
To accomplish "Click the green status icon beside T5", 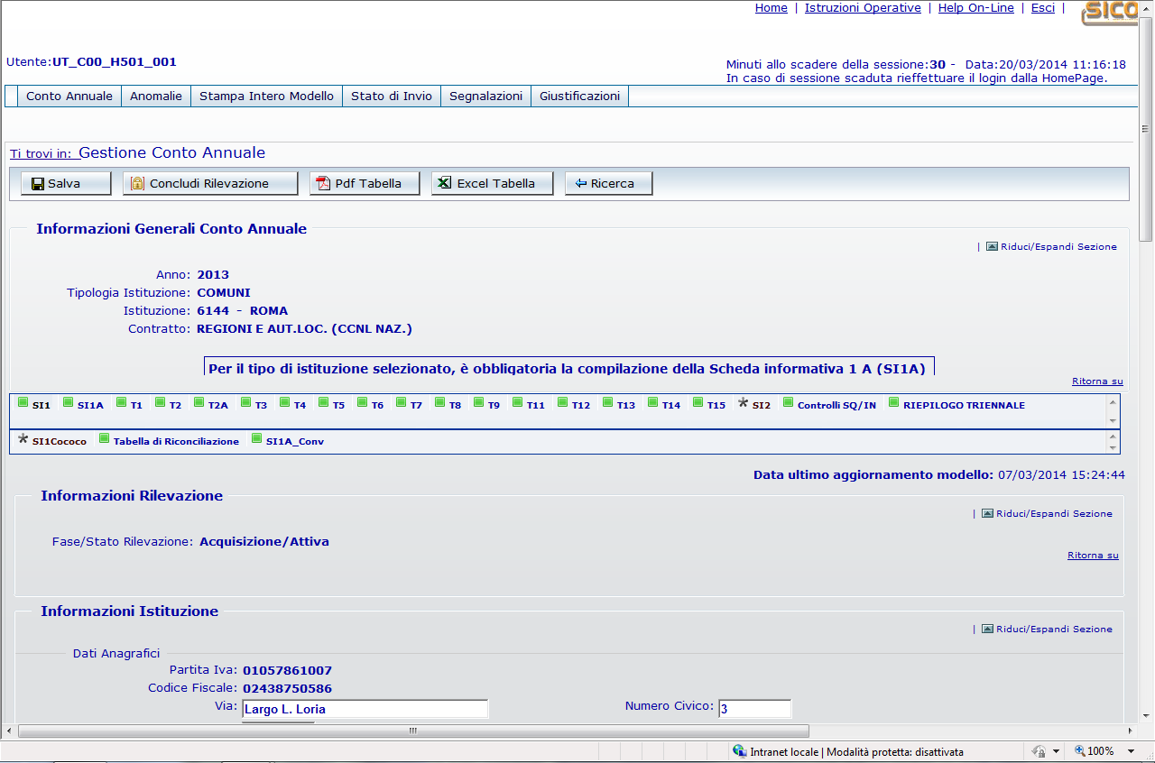I will click(323, 402).
